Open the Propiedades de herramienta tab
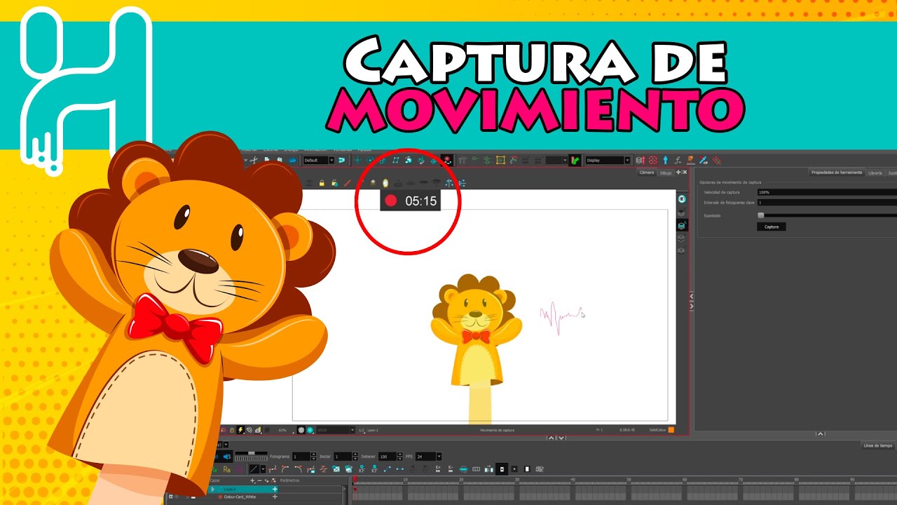The width and height of the screenshot is (897, 505). [836, 173]
